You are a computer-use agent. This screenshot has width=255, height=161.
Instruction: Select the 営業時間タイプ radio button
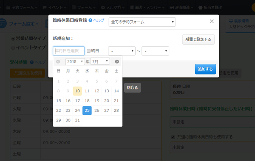13,39
